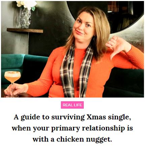Click the word 'single,' in the headline
The image size is (145, 148).
(x=119, y=117)
